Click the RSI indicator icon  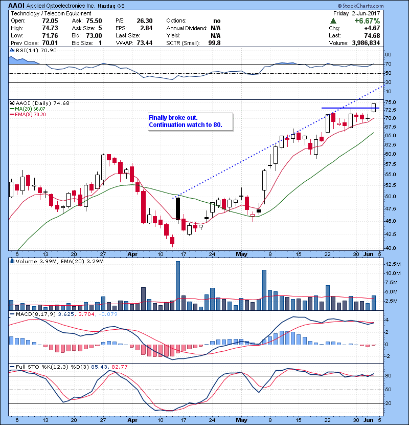[x=12, y=50]
